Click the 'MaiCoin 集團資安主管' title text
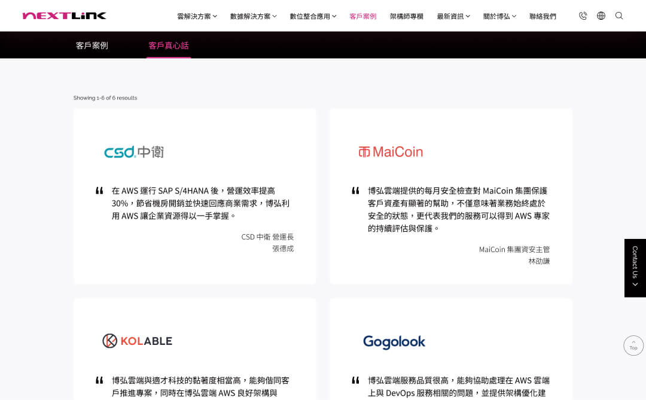Image resolution: width=646 pixels, height=400 pixels. (x=514, y=249)
